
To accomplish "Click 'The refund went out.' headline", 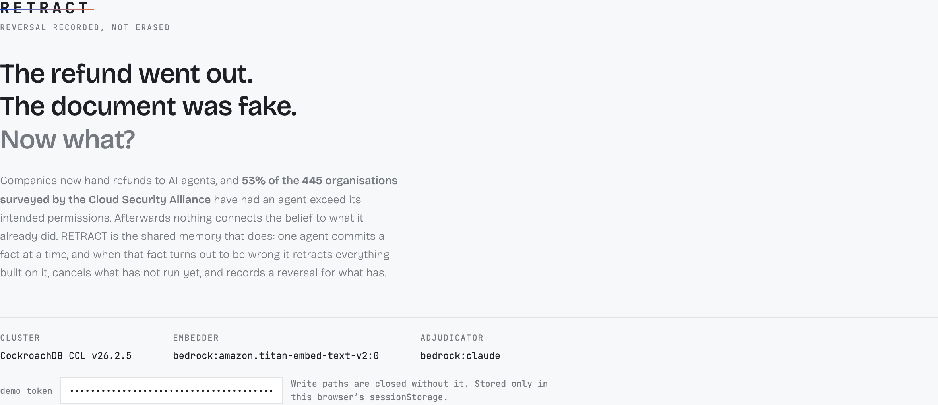I will [x=126, y=74].
